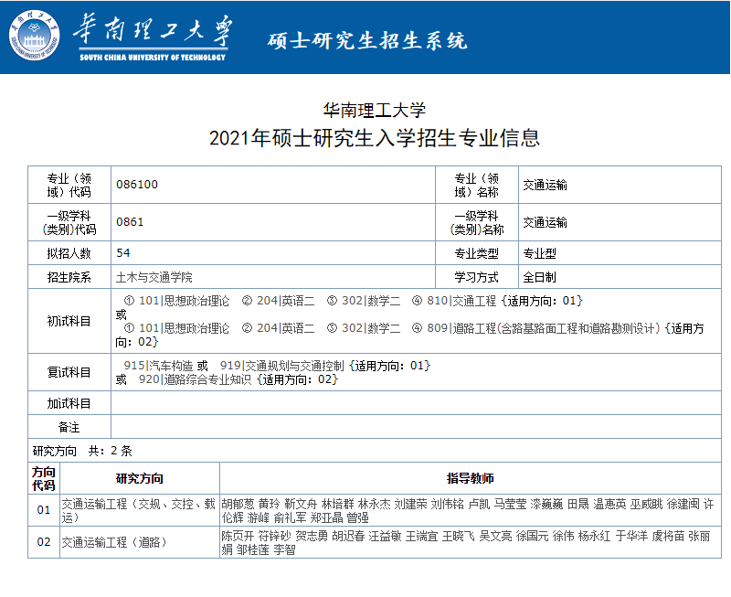Click the 一级学科(类别)名称 label

(x=476, y=222)
